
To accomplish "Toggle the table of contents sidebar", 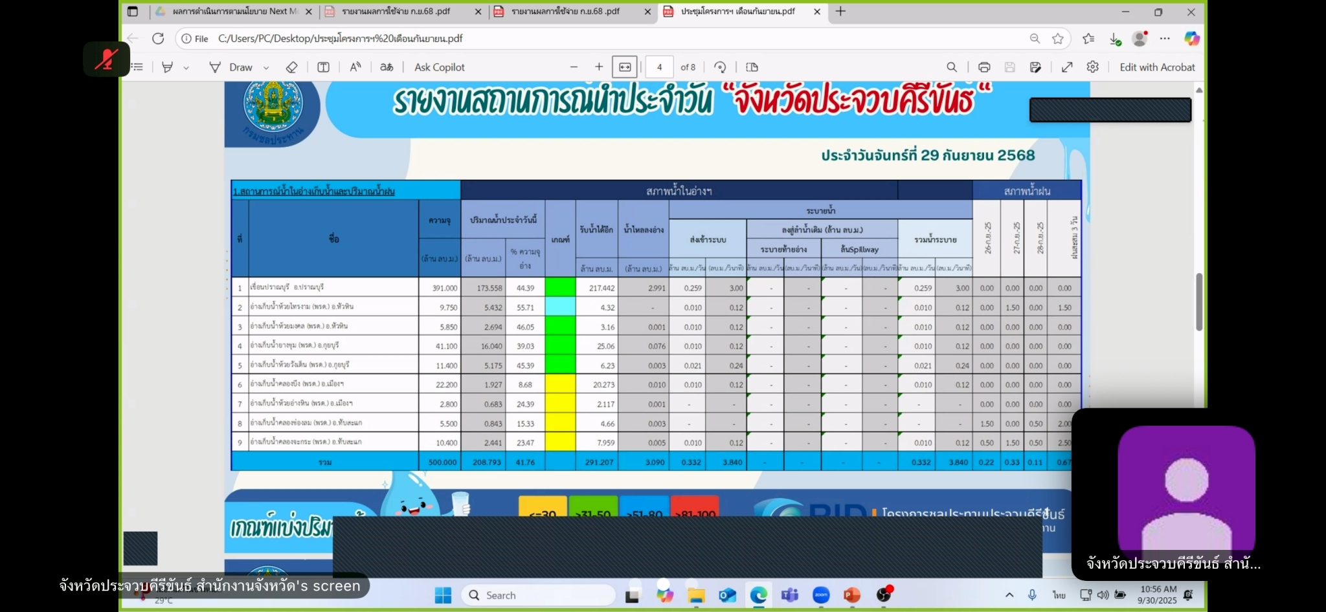I will coord(137,67).
